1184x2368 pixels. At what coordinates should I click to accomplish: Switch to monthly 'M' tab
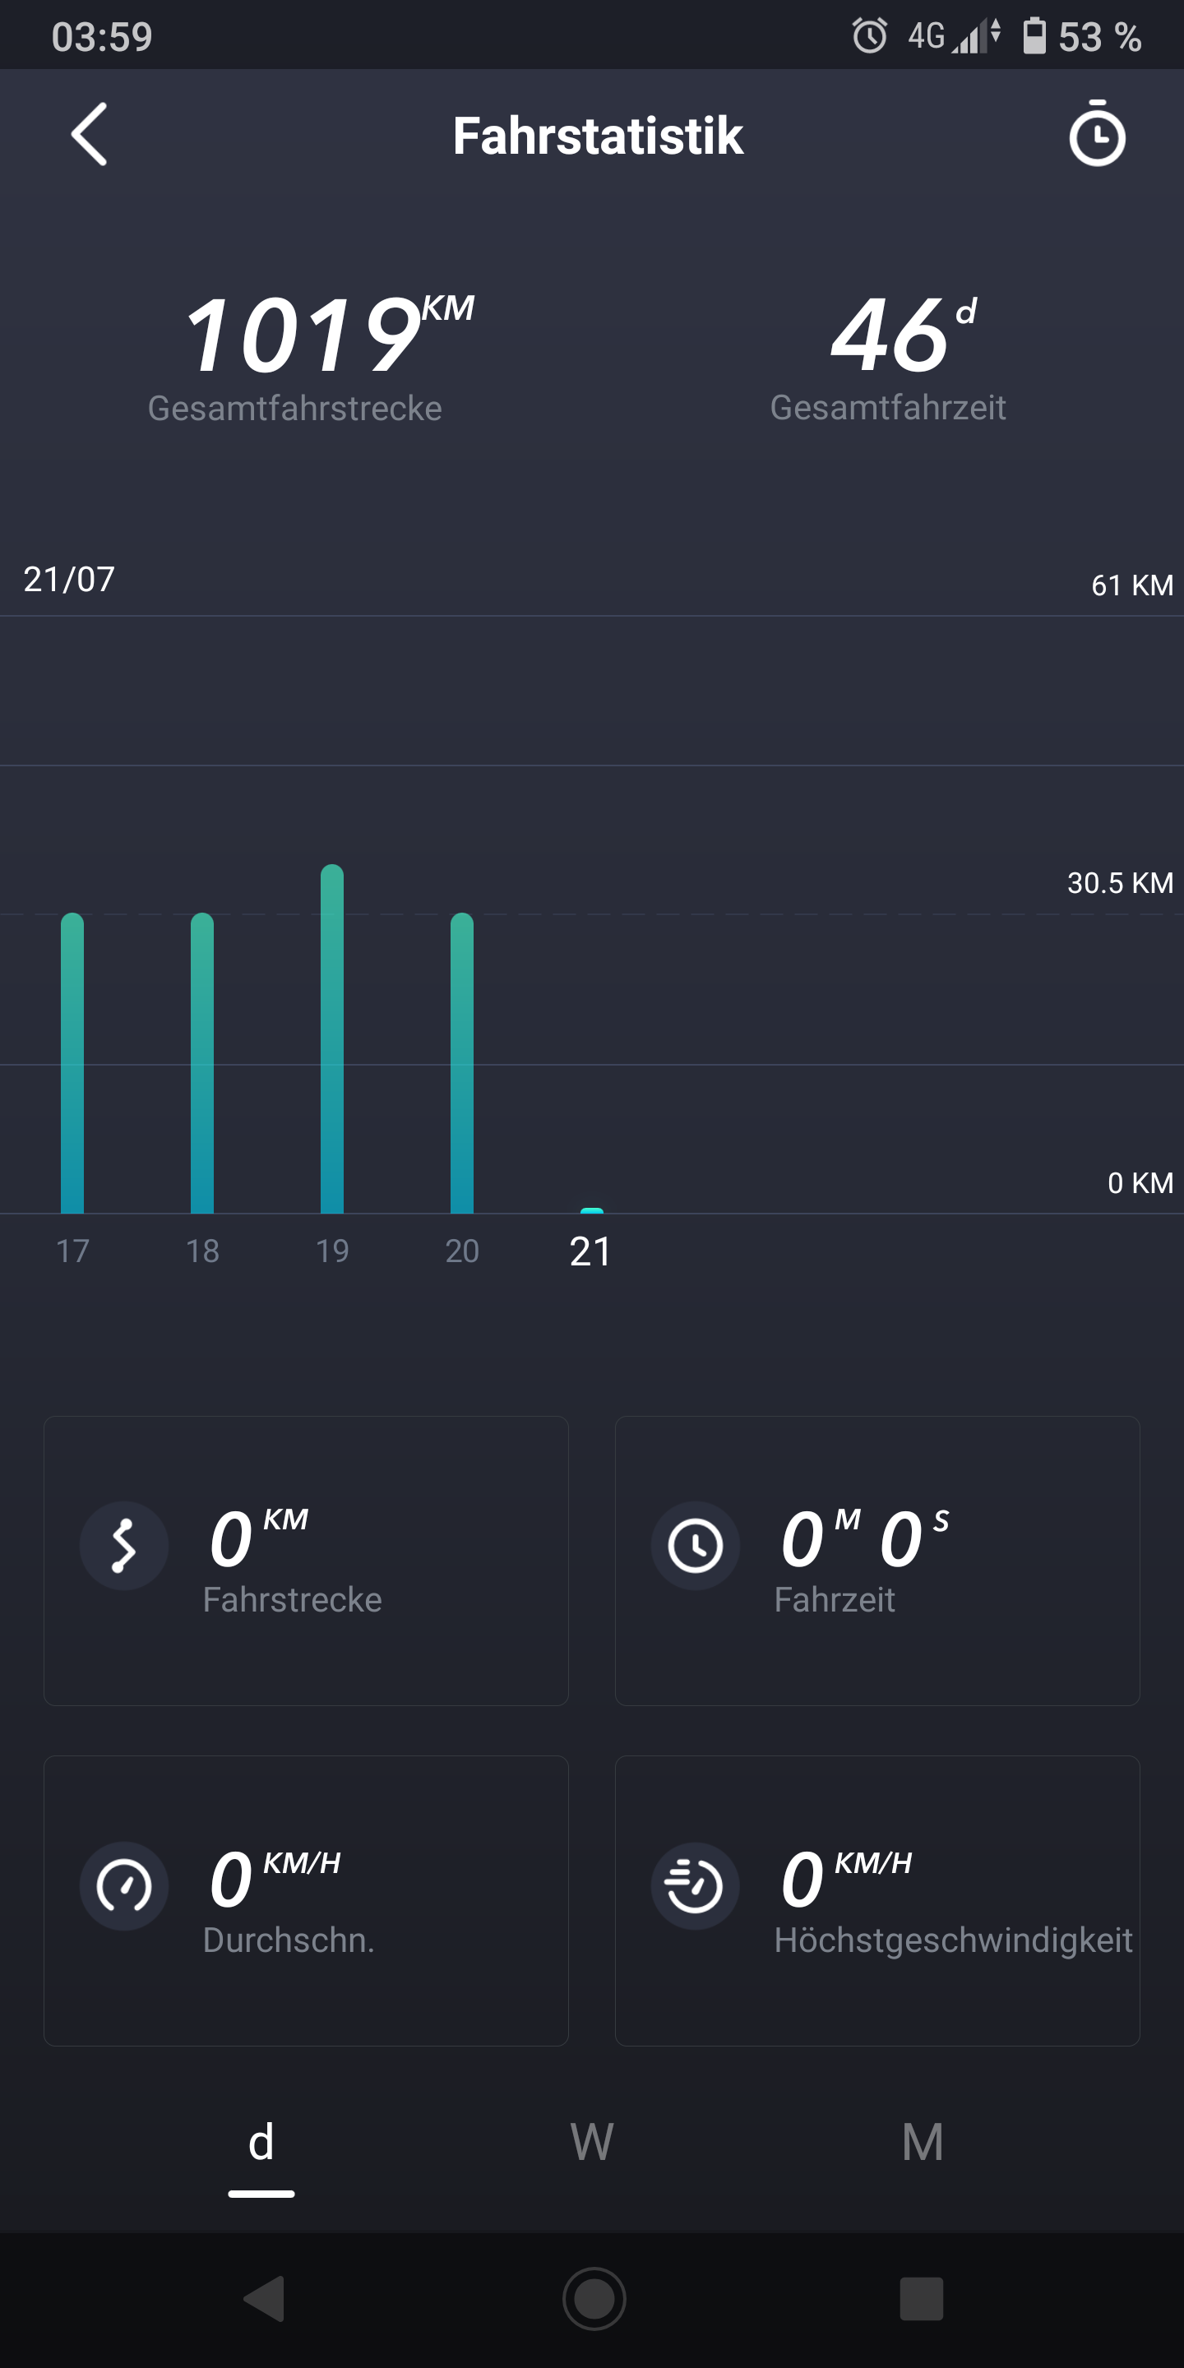coord(922,2144)
